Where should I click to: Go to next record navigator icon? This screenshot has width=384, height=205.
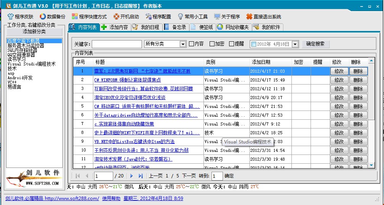[x=132, y=176]
